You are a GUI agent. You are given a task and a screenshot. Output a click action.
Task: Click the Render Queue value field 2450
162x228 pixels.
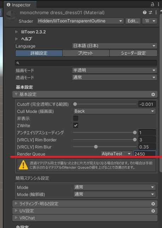144,154
